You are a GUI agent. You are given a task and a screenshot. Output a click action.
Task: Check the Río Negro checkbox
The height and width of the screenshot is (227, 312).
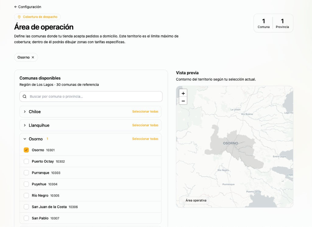(26, 195)
